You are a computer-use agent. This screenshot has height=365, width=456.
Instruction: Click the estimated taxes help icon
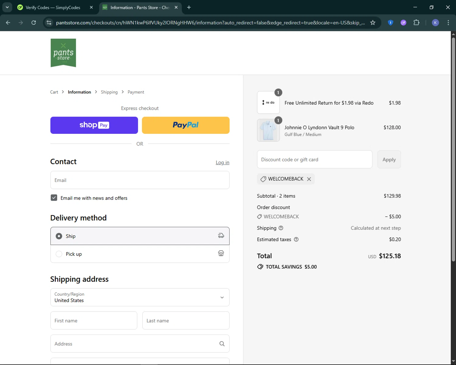click(296, 239)
